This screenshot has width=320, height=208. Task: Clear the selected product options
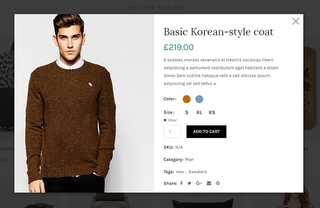pos(170,120)
